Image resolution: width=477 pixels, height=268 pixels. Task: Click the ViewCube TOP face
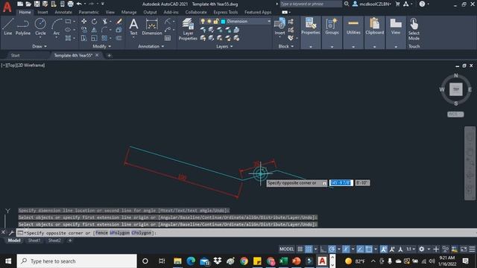click(x=455, y=89)
